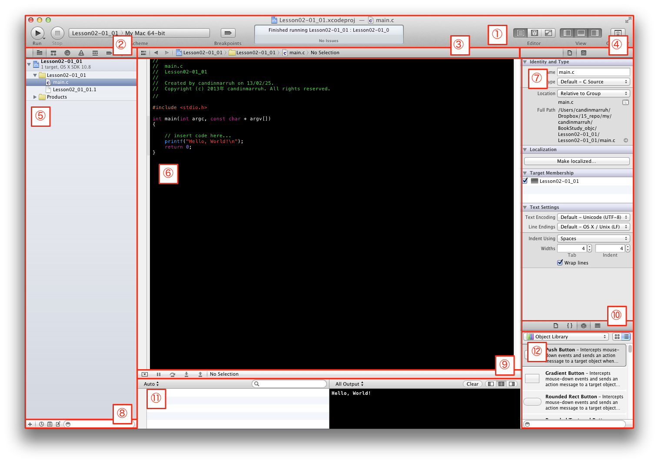
Task: Show the Code Snippet library
Action: [570, 326]
